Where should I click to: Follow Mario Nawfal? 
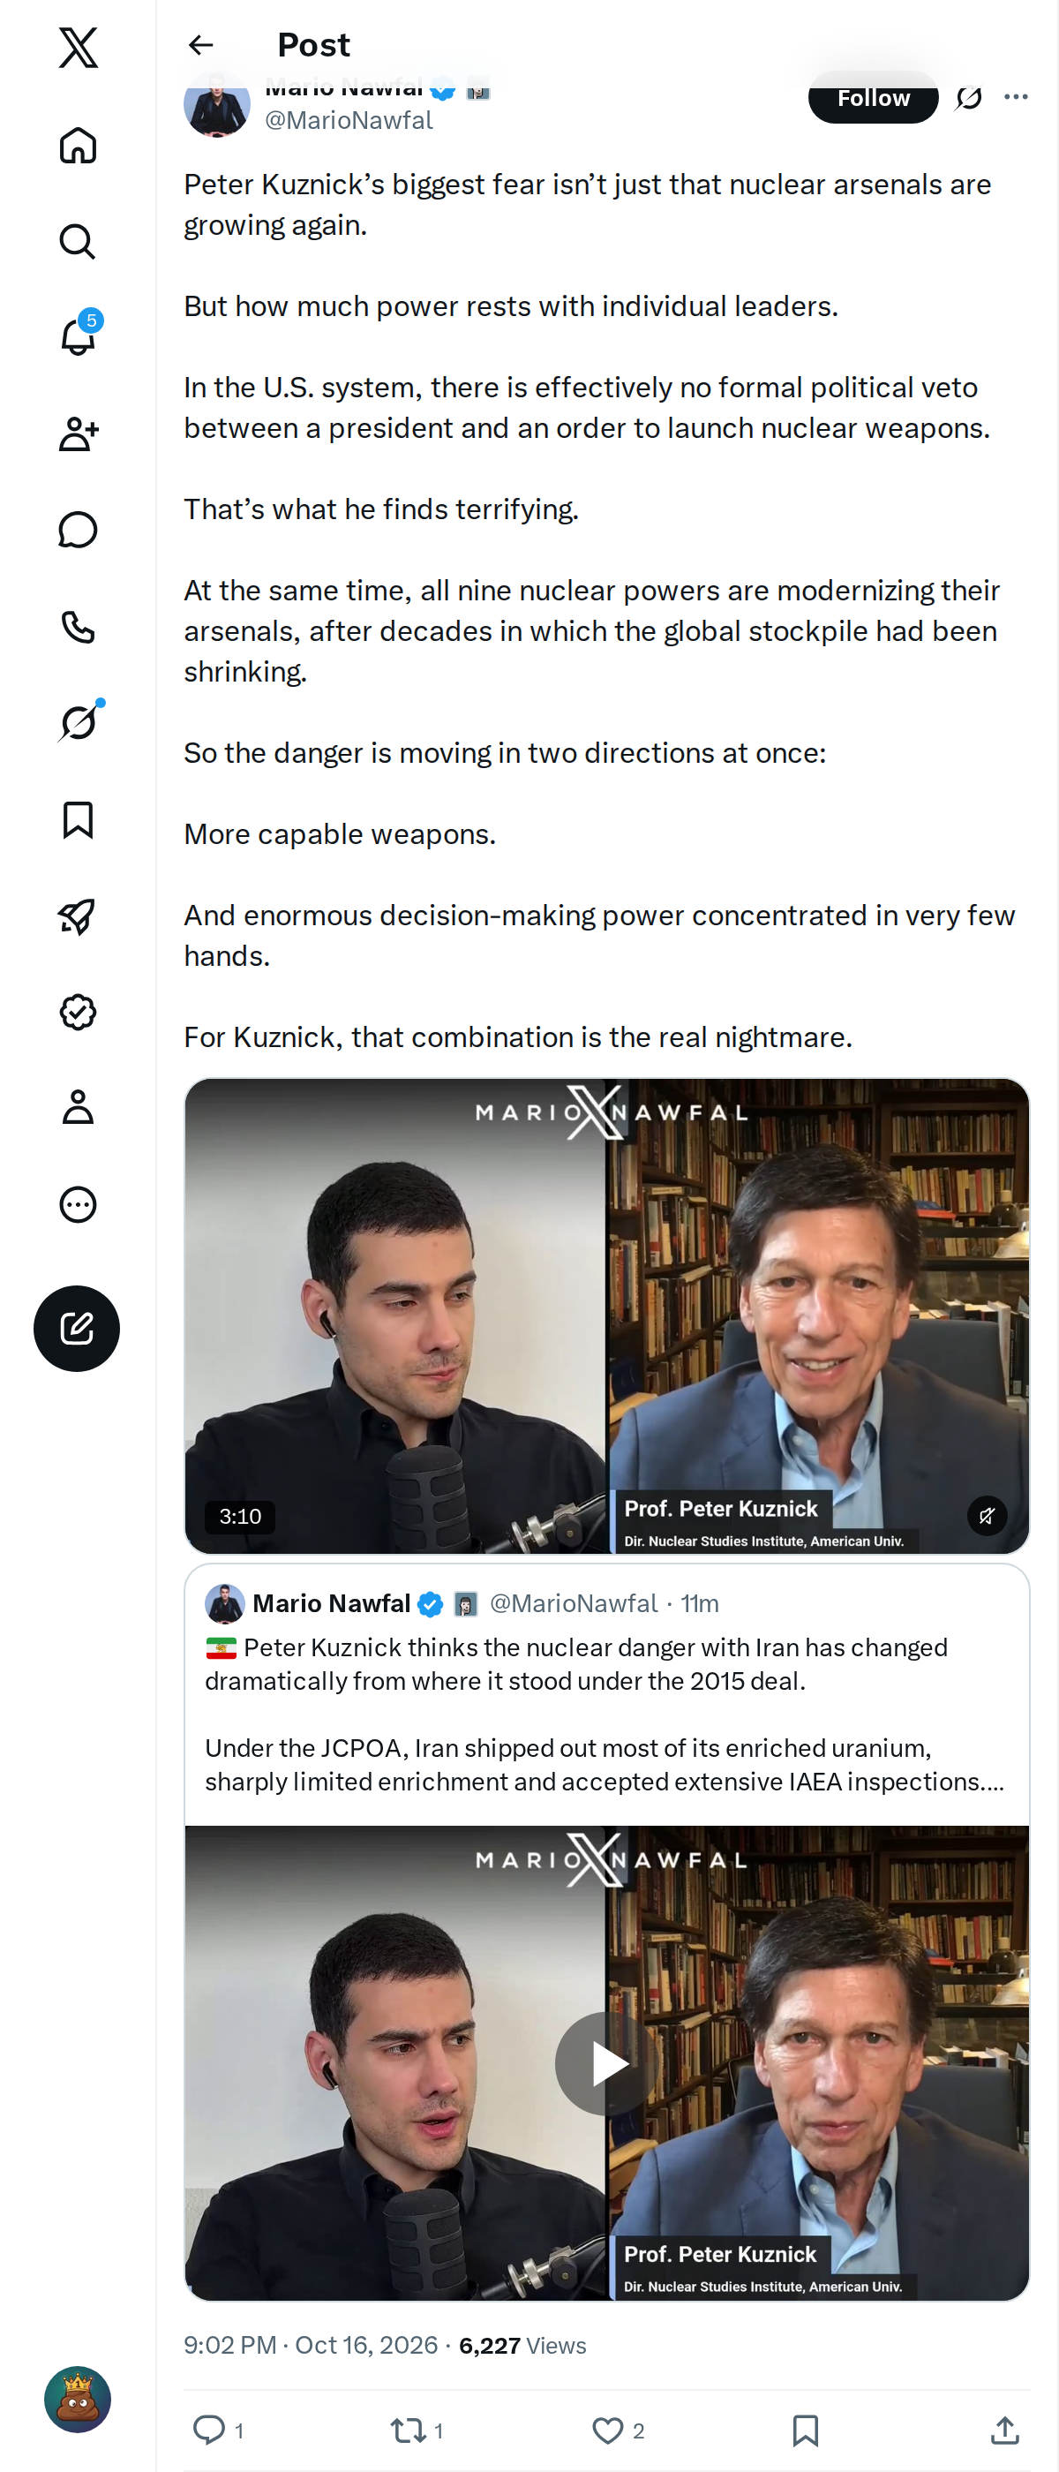[873, 98]
